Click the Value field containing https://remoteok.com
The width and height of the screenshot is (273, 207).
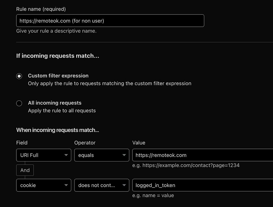pos(202,155)
